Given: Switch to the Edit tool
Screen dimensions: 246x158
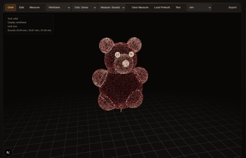Looking at the screenshot, I should pos(21,8).
